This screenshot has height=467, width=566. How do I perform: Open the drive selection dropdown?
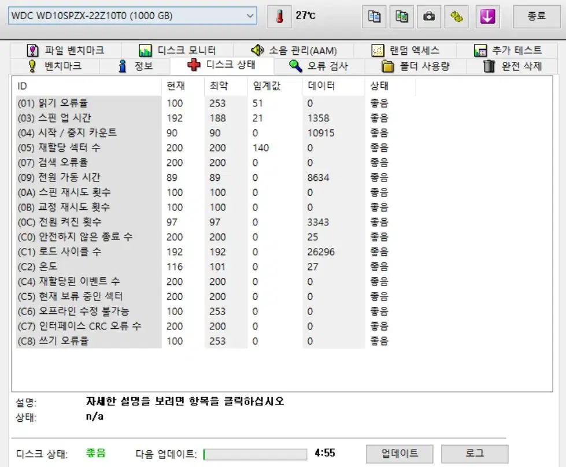click(x=249, y=16)
